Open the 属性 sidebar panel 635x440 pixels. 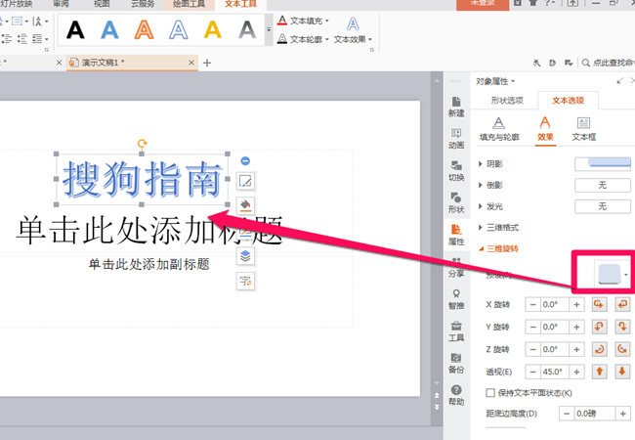pos(456,235)
